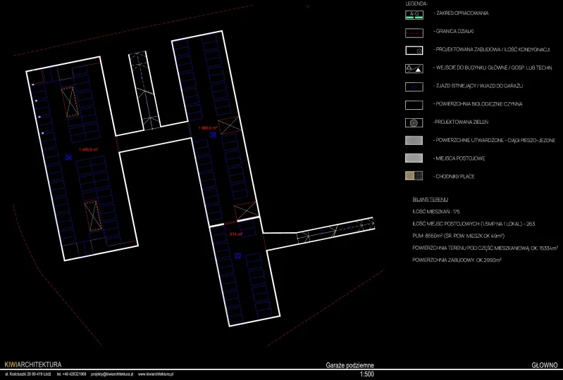563x380 pixels.
Task: Click the red 514 m² area label
Action: (236, 234)
